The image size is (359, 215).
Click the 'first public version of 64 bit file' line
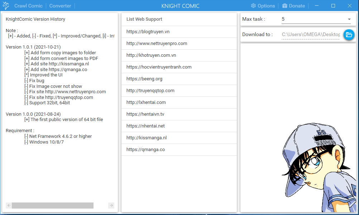coord(64,120)
